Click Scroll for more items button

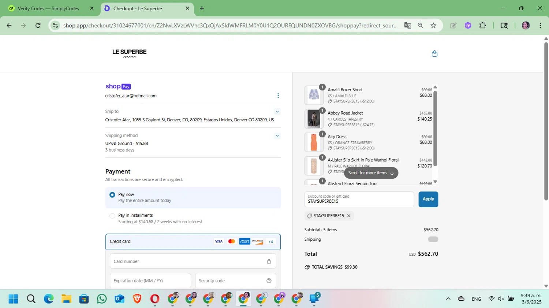[371, 173]
